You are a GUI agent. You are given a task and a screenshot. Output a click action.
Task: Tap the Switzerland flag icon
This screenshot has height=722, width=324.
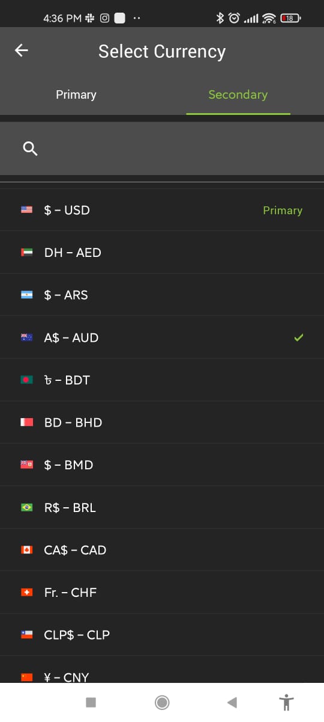(x=26, y=593)
